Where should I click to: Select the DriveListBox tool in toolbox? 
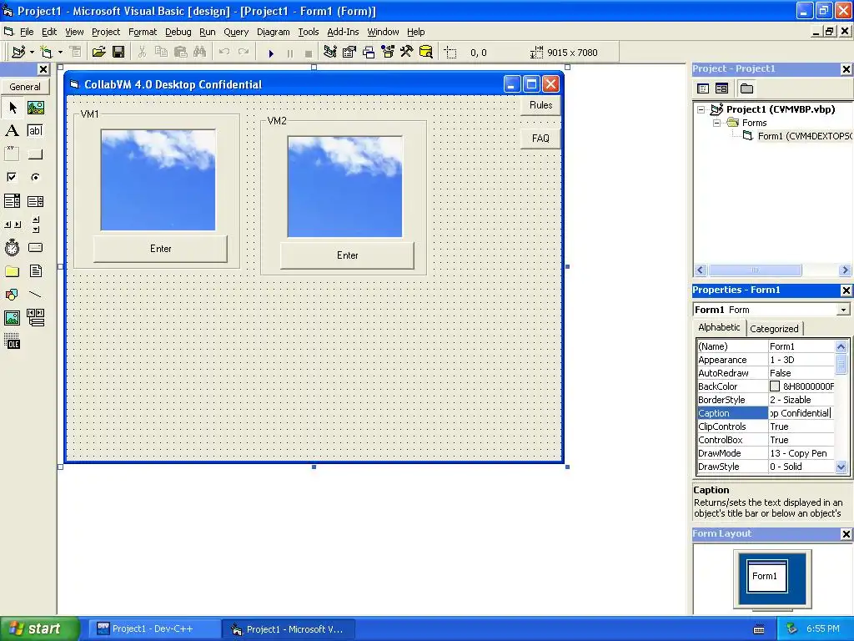point(35,247)
